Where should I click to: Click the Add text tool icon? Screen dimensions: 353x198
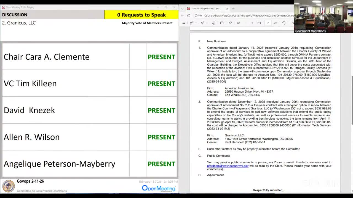(x=222, y=23)
